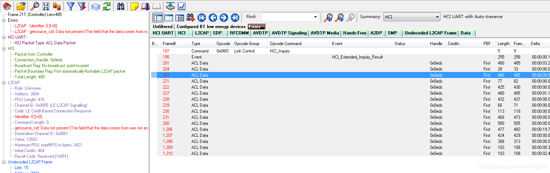Click the blue funnel filter icon

pos(71,6)
